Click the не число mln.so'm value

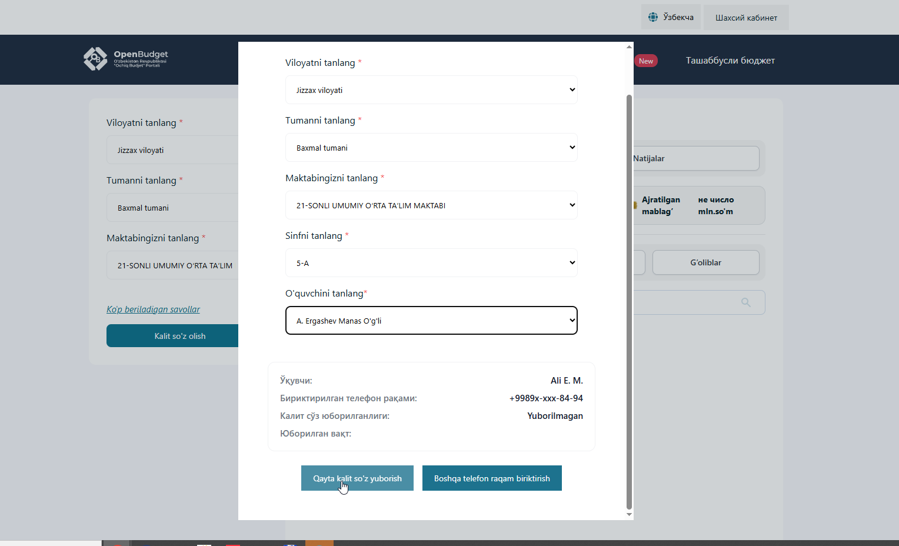(x=716, y=206)
